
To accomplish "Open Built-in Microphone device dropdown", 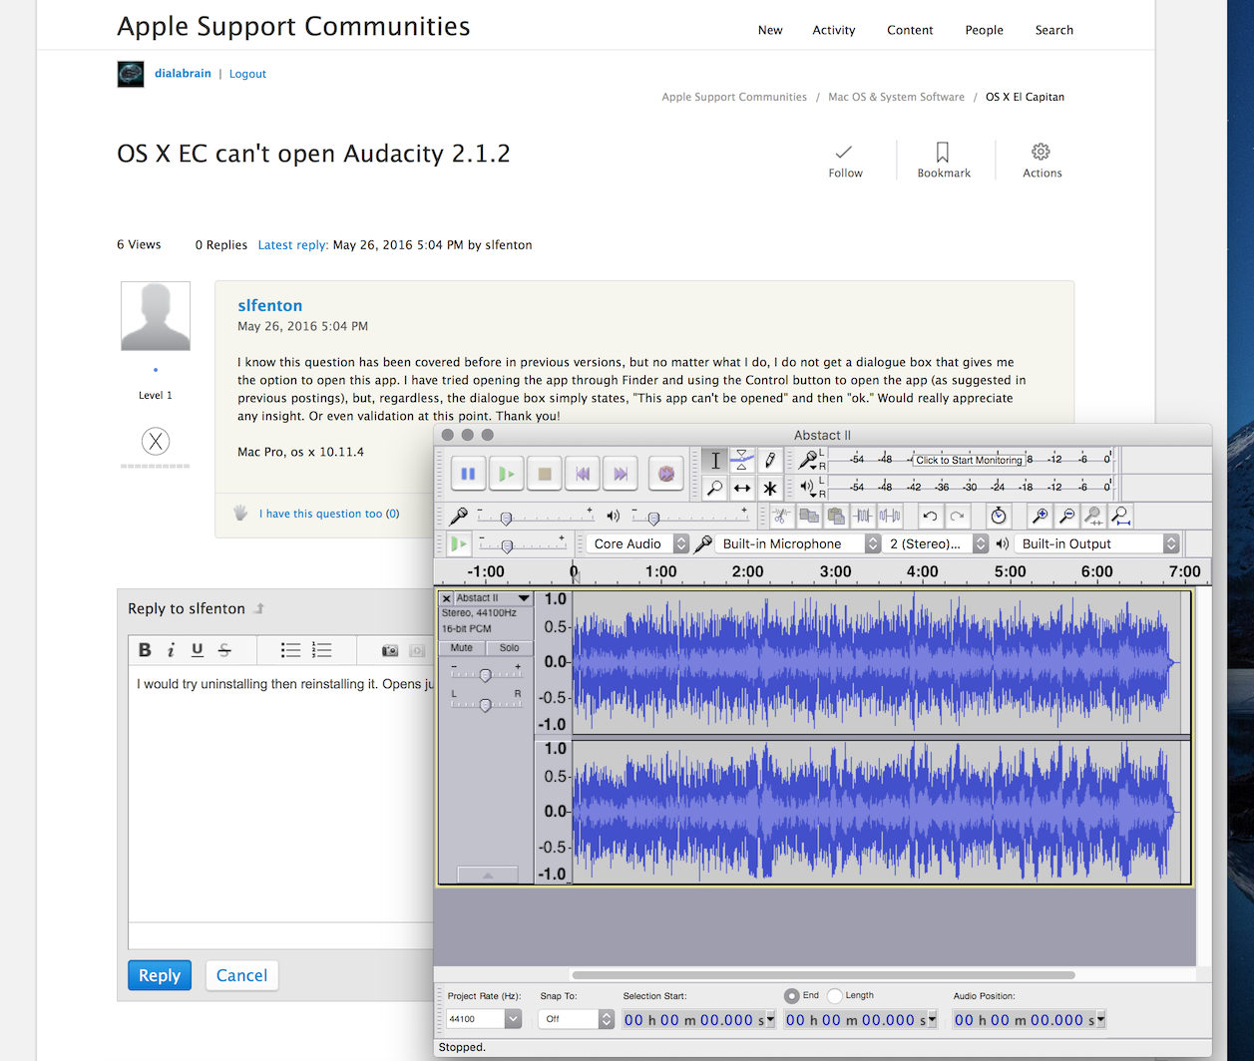I will tap(797, 543).
